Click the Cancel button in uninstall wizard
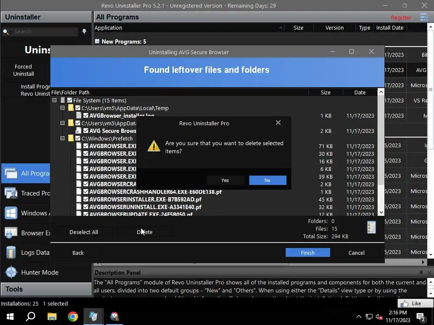434x325 pixels. coord(356,253)
